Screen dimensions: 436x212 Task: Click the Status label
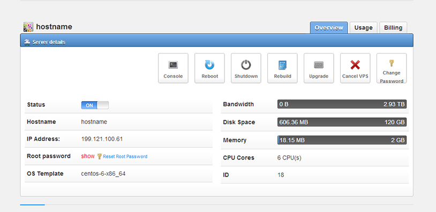tap(36, 105)
